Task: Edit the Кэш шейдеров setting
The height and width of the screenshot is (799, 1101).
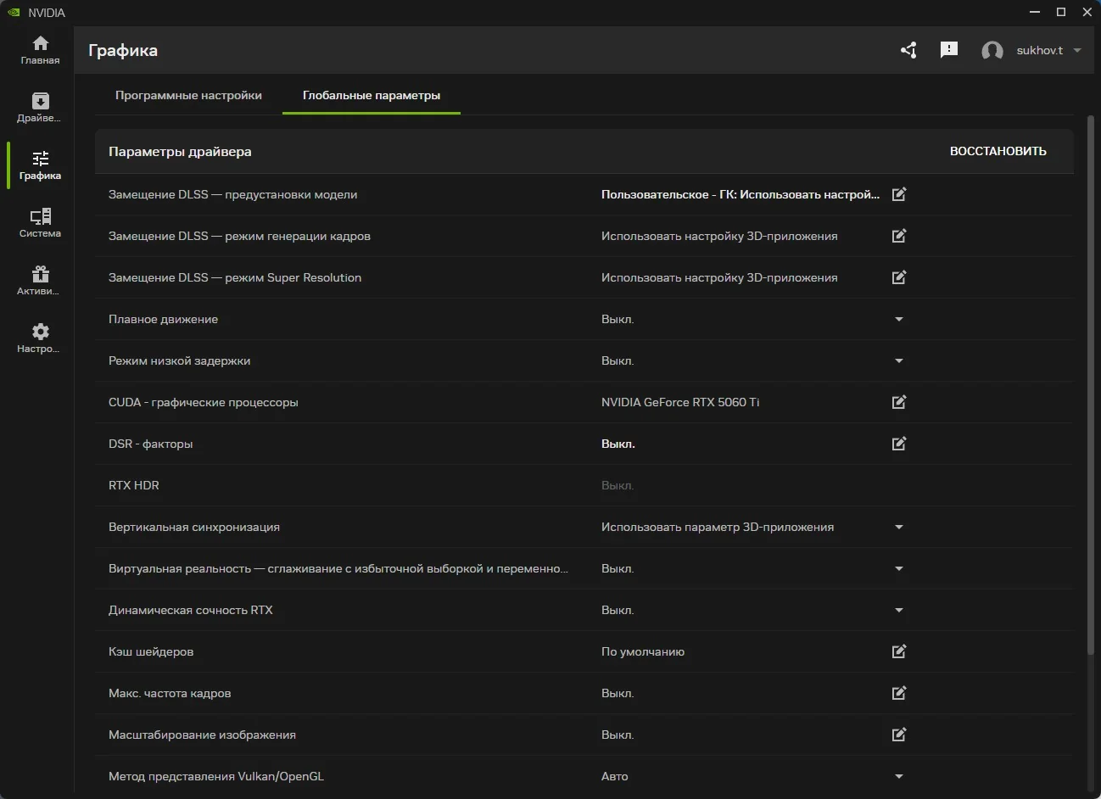Action: [899, 651]
